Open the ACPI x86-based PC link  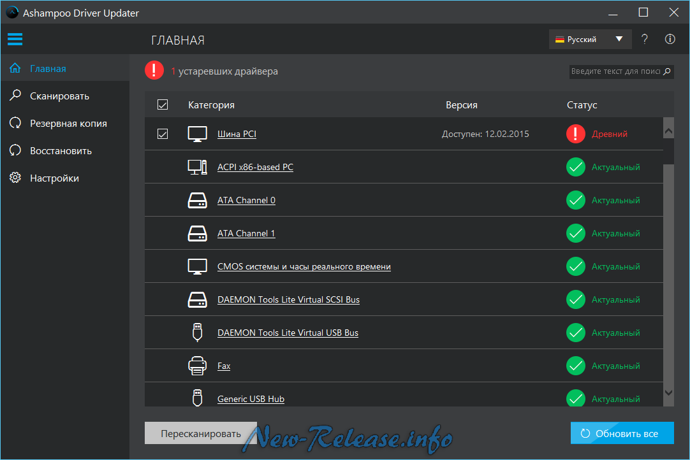255,167
